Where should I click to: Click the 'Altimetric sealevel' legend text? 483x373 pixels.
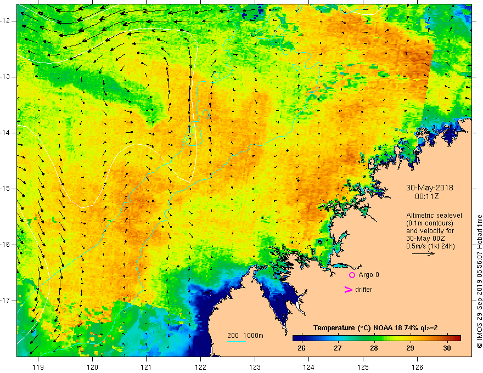pyautogui.click(x=434, y=216)
